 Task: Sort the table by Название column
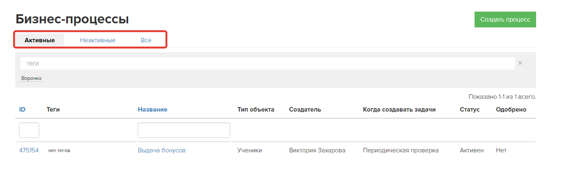pos(152,109)
